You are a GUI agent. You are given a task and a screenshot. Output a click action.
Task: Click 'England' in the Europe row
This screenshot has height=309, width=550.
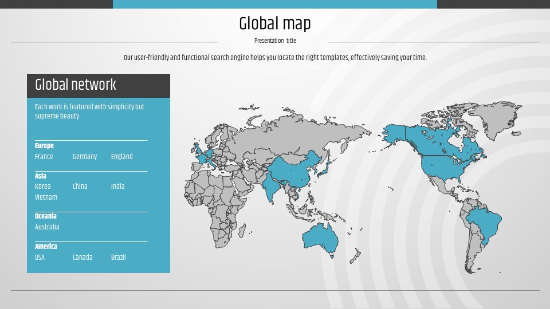click(x=121, y=157)
